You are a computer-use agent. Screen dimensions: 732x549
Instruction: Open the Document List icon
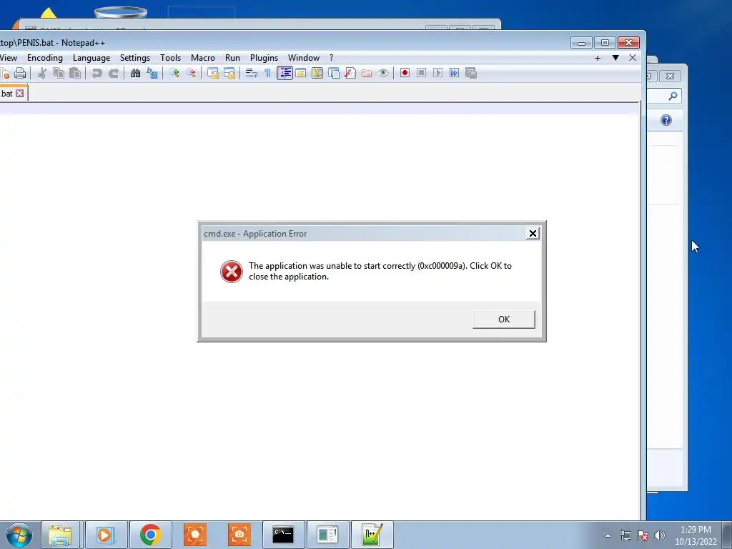pyautogui.click(x=334, y=74)
